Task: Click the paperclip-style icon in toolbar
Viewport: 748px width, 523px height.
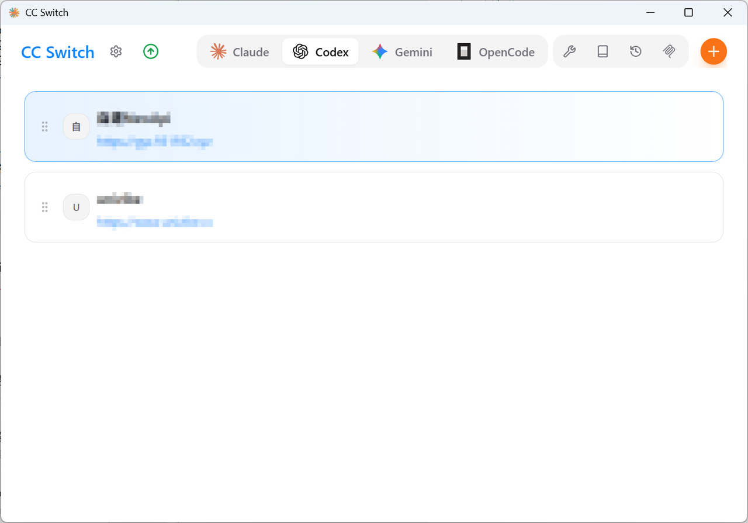Action: pyautogui.click(x=669, y=51)
